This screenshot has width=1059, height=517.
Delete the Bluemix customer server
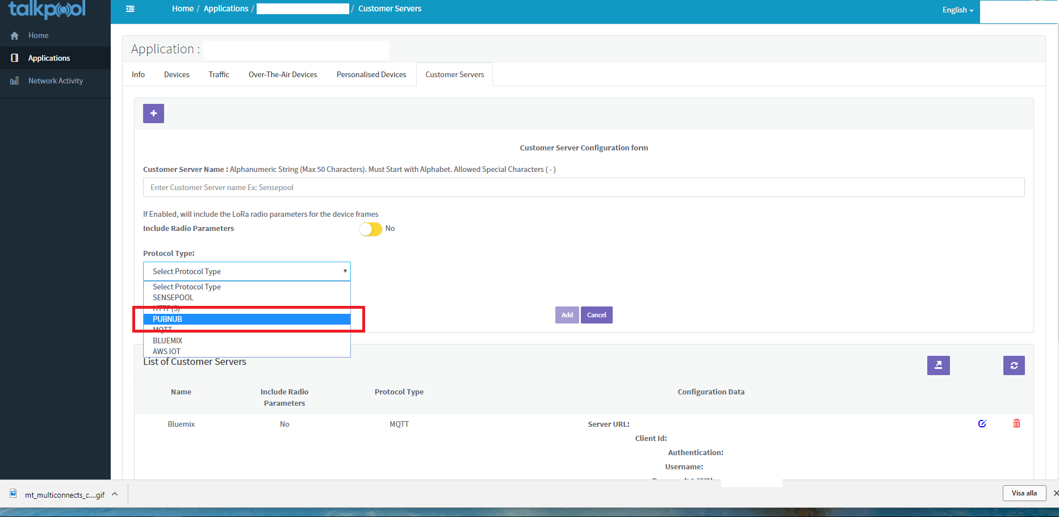coord(1016,423)
